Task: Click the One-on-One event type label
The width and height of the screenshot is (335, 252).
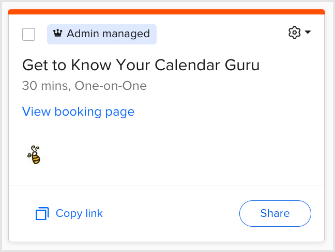Action: pos(111,86)
